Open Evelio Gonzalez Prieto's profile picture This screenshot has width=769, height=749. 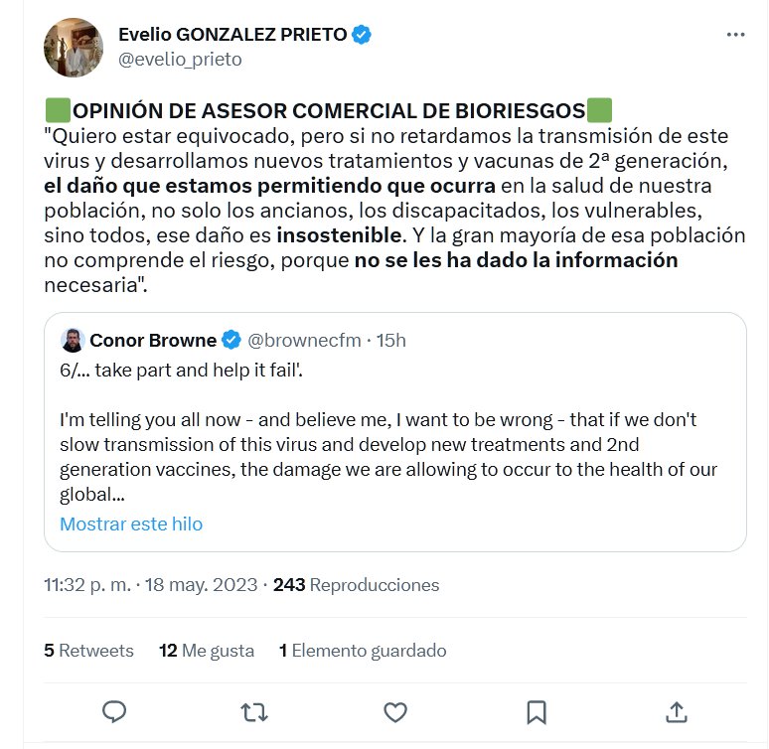click(x=74, y=47)
